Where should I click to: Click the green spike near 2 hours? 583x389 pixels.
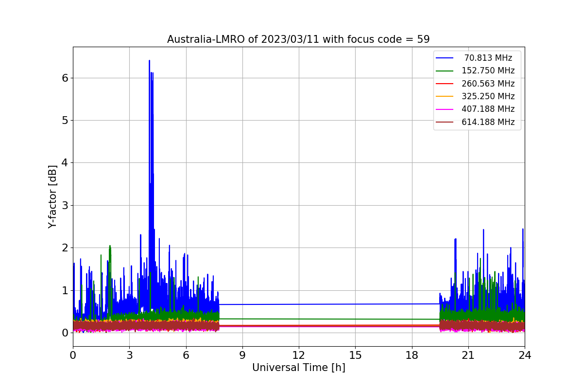tap(110, 247)
